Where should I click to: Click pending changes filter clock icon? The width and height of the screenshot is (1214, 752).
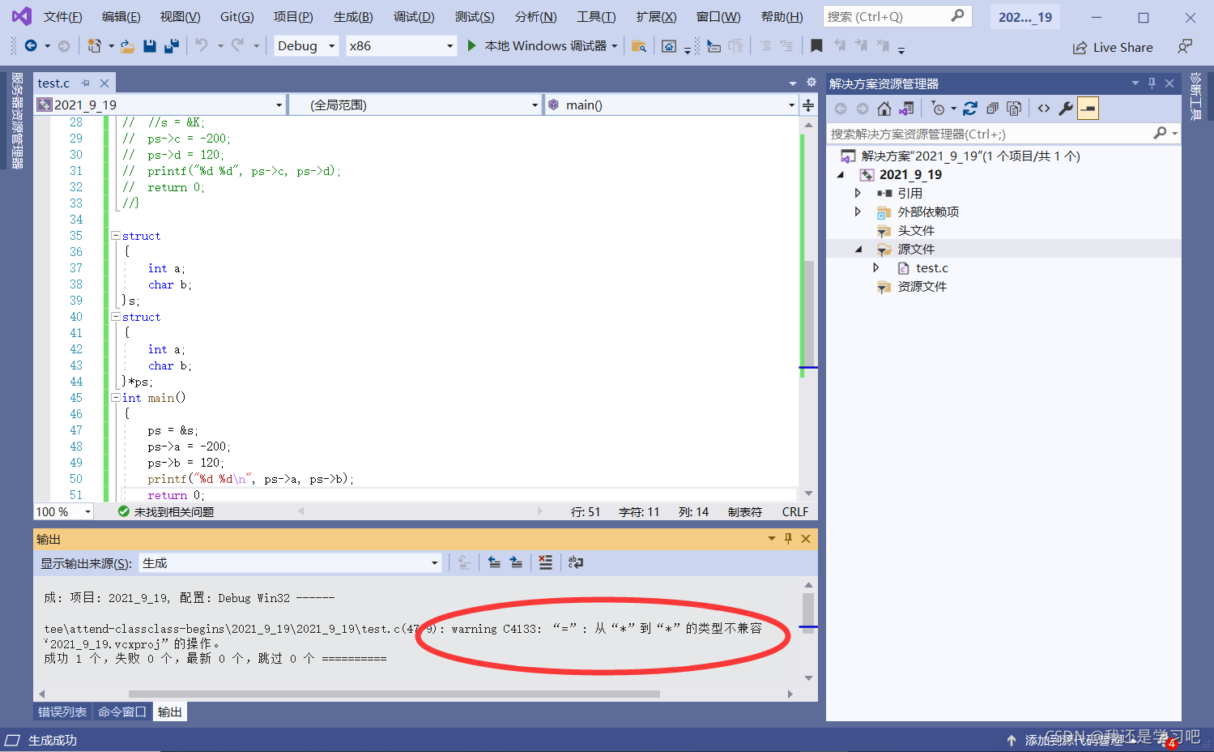click(x=938, y=109)
